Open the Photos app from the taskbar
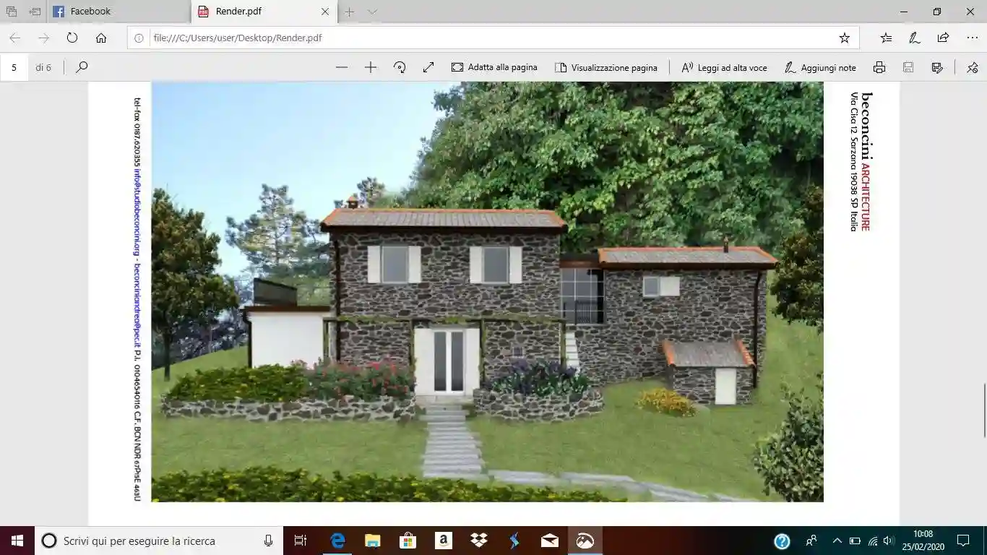 [584, 541]
